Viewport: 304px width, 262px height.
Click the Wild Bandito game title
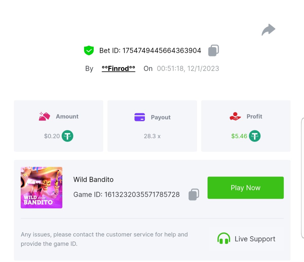[93, 180]
